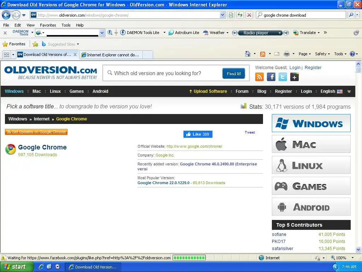Click the Home icon in command bar
The width and height of the screenshot is (362, 272).
[248, 54]
